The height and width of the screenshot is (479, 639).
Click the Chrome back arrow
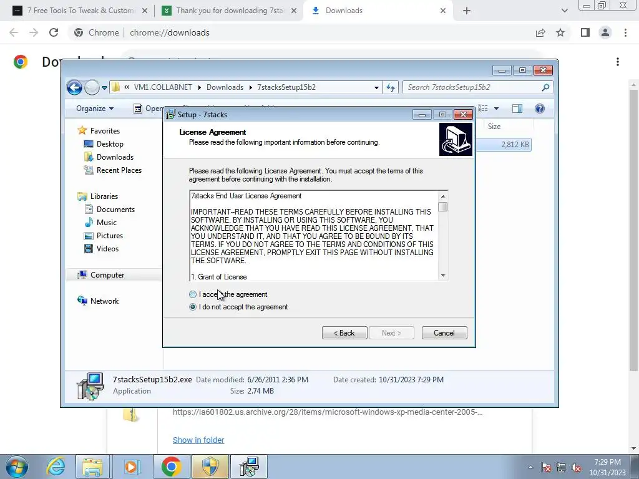click(14, 32)
